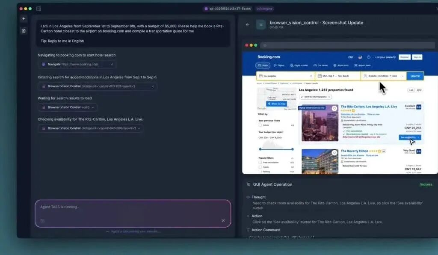Collapse the Popular filters section
Screen dimensions: 438x255
click(292, 158)
